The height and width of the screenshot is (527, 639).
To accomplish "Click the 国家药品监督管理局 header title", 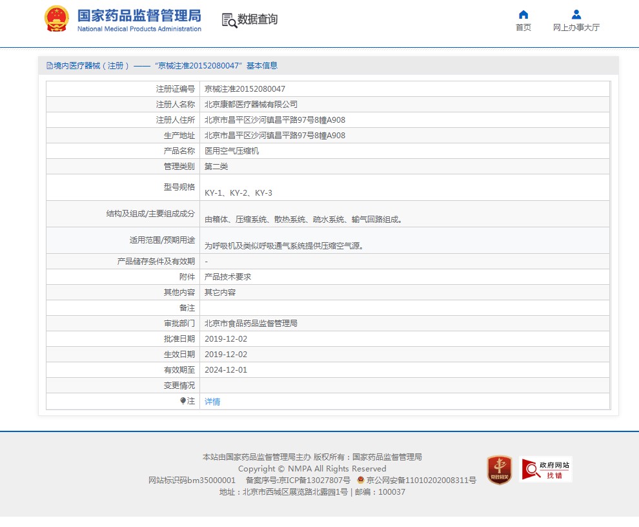I will coord(139,15).
